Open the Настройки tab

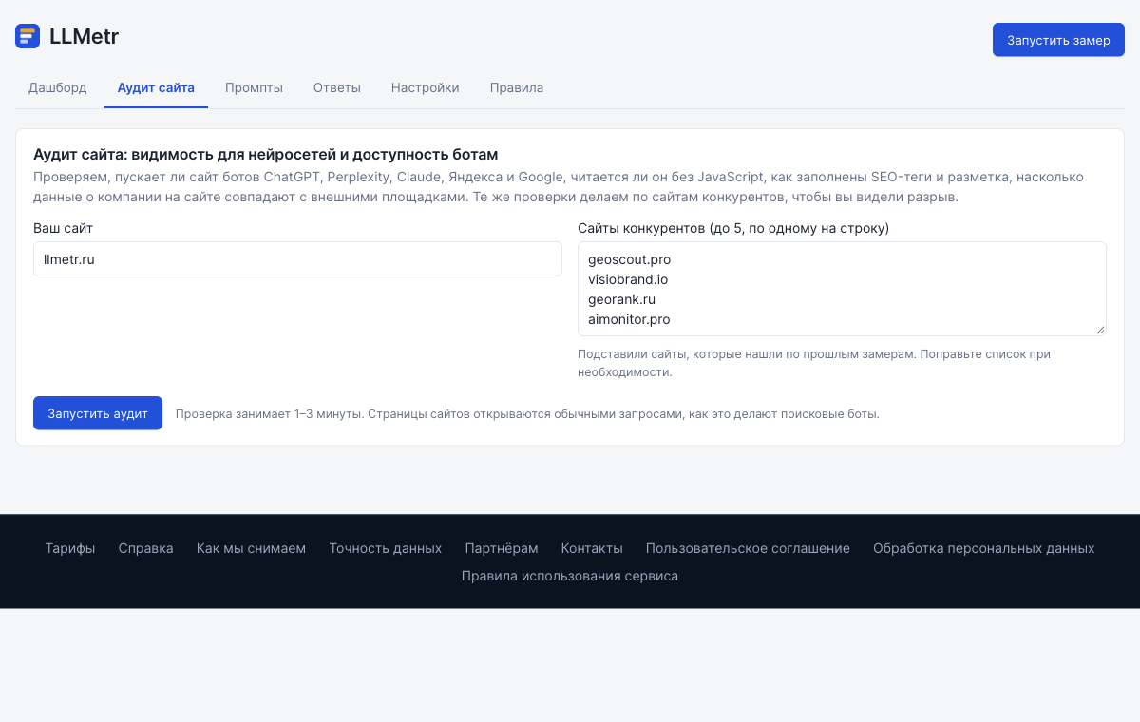coord(426,88)
